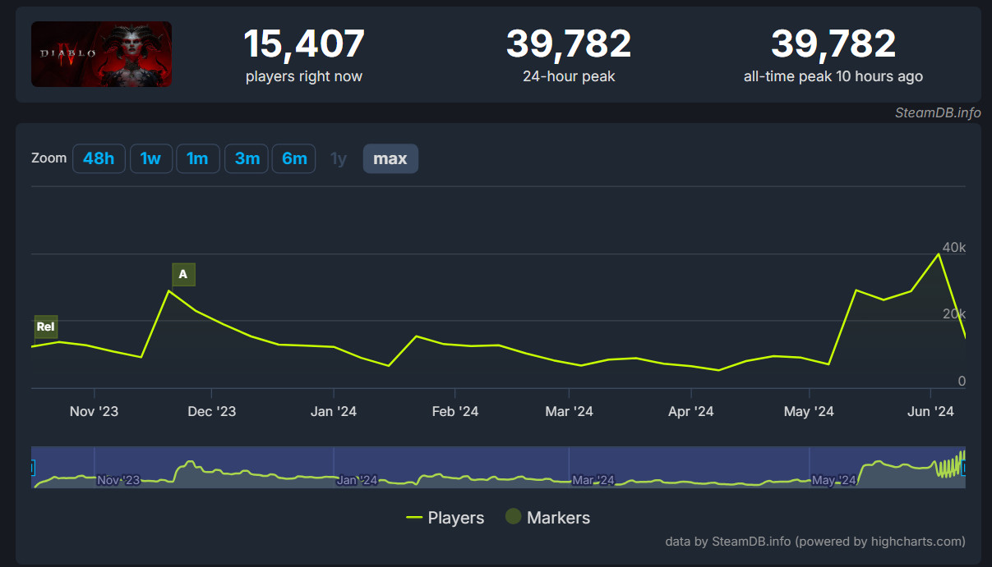Click the greyed-out 1y zoom option

[x=339, y=158]
